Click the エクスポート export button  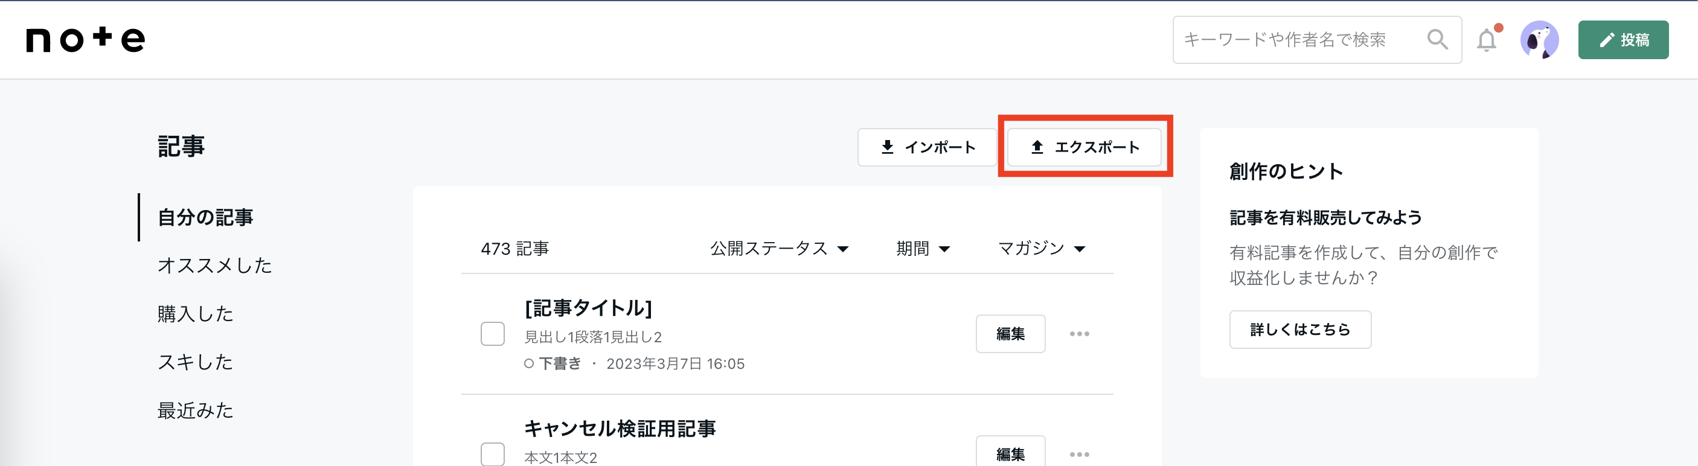pyautogui.click(x=1084, y=147)
